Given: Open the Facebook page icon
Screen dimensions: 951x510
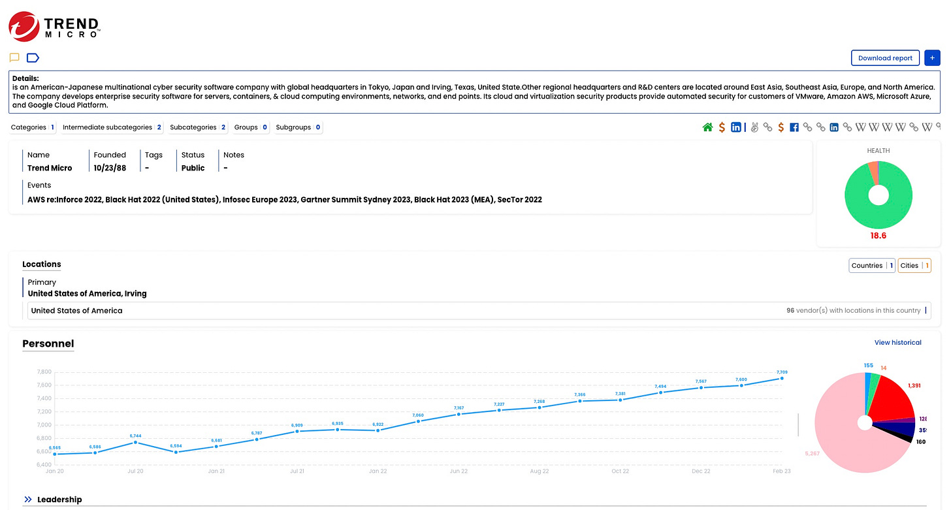Looking at the screenshot, I should point(794,127).
